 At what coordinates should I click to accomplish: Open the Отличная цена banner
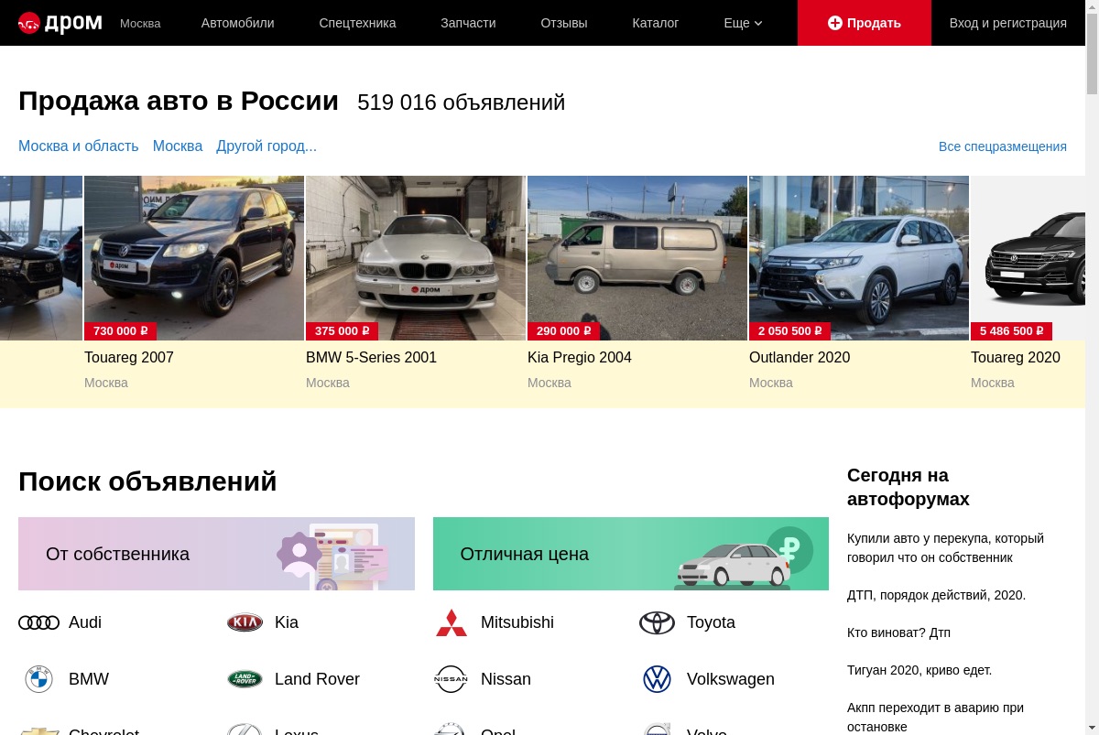tap(631, 554)
